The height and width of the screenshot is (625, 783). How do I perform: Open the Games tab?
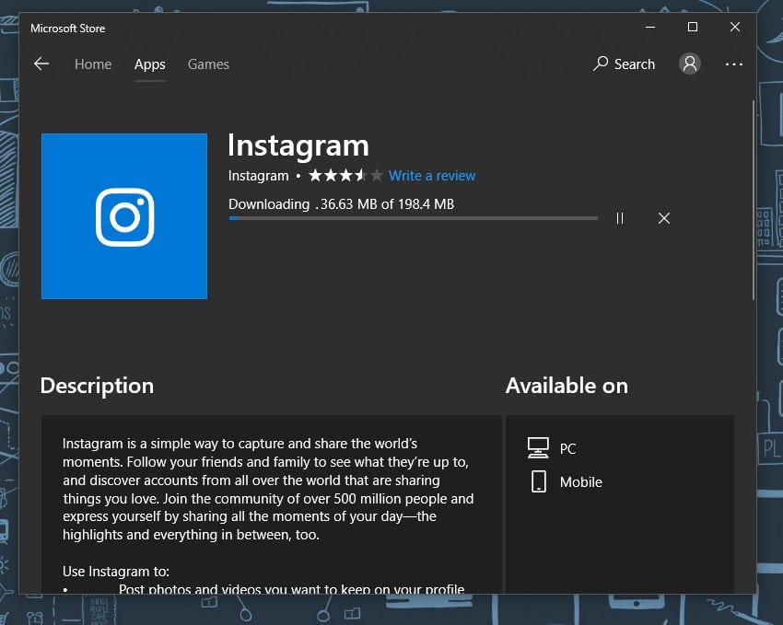pyautogui.click(x=208, y=64)
